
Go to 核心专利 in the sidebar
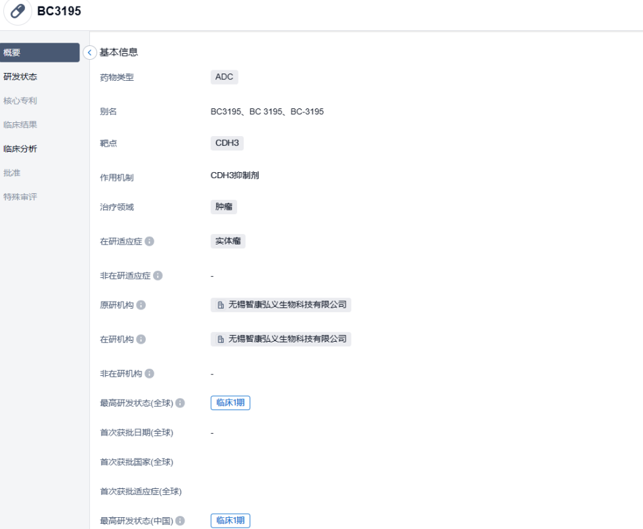tap(20, 101)
